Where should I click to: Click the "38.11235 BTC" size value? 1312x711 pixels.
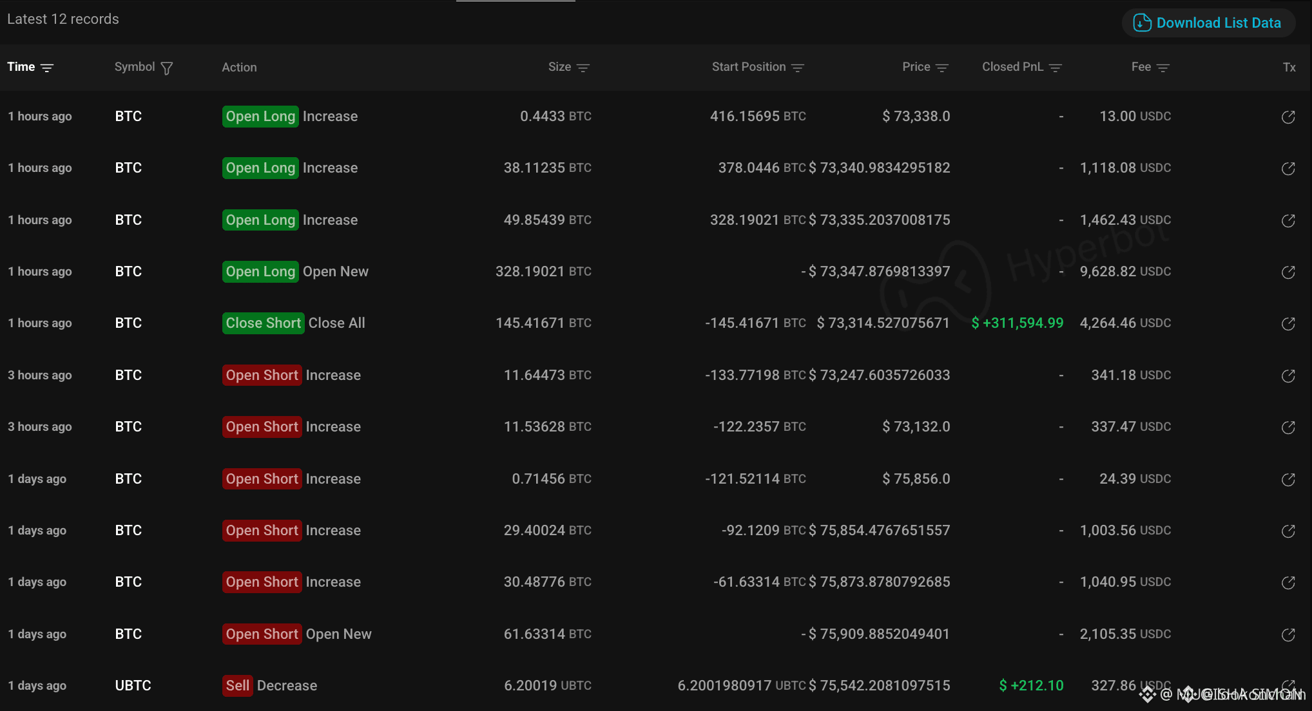[x=548, y=167]
